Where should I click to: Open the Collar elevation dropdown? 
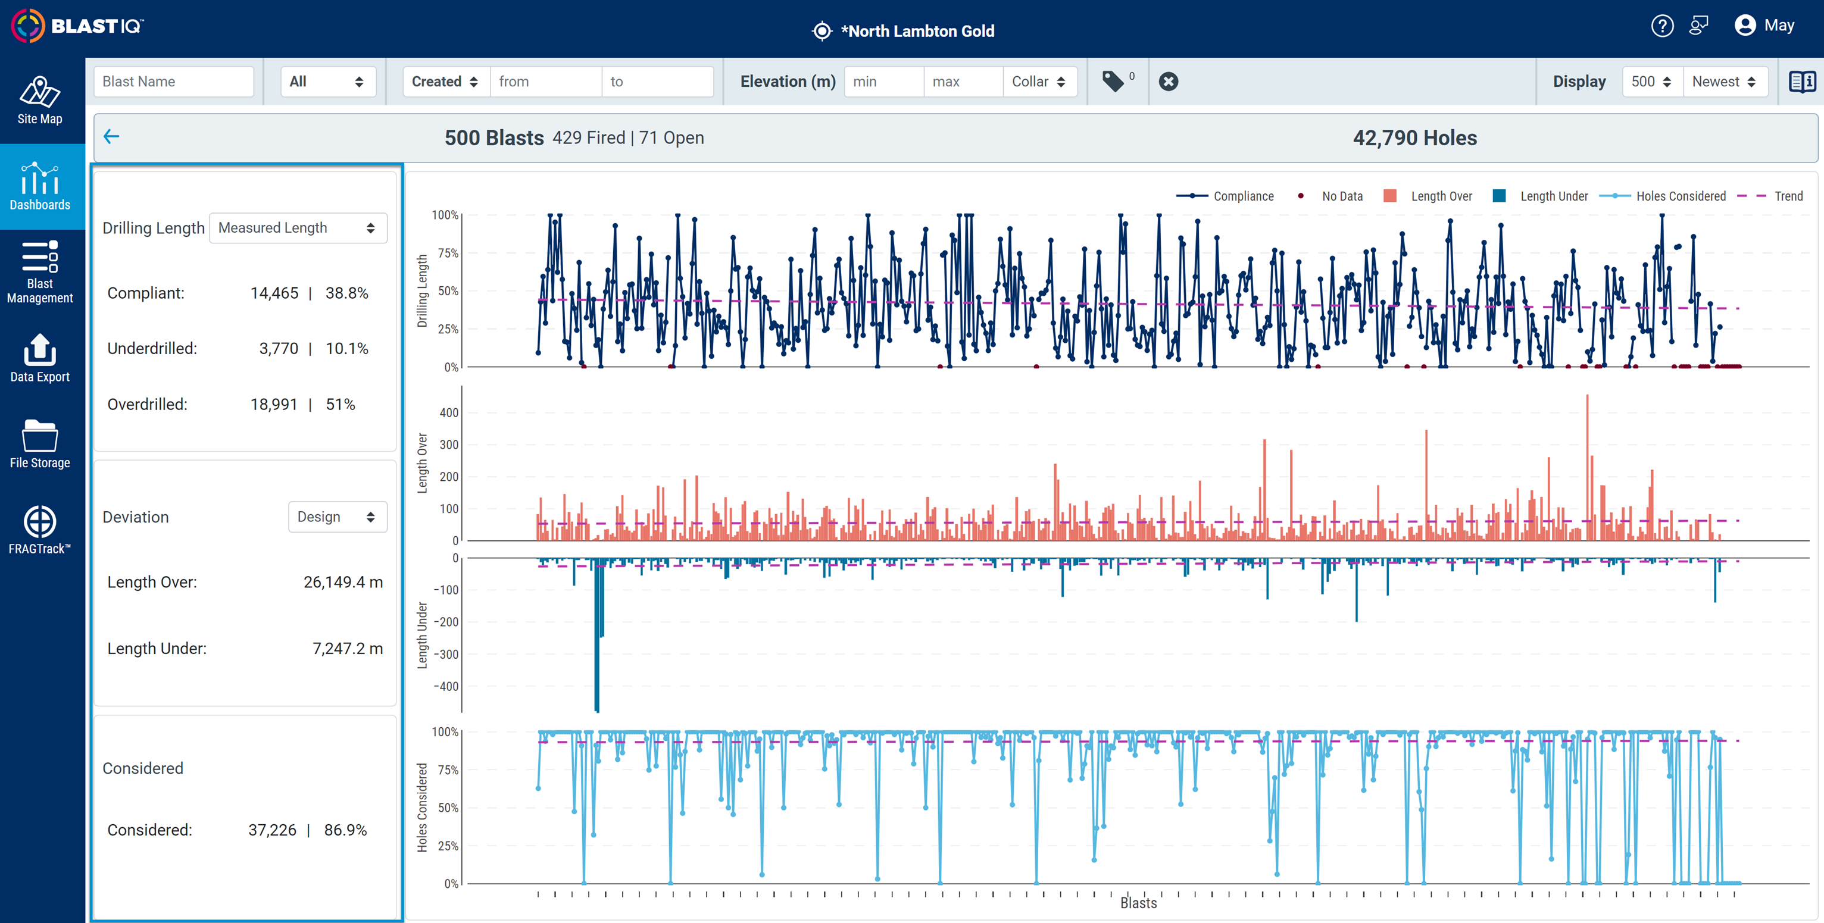point(1039,82)
